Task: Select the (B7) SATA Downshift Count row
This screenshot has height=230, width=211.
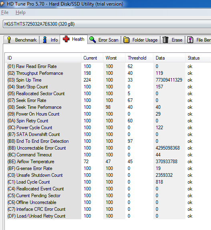Action: [109, 134]
